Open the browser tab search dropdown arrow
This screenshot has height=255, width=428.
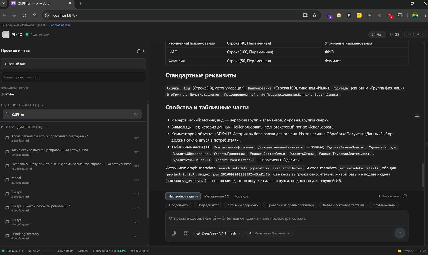click(3, 3)
